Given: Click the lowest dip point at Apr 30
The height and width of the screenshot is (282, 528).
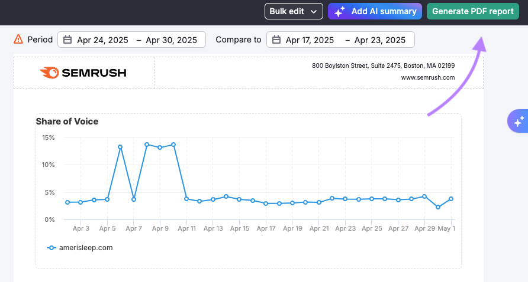Looking at the screenshot, I should point(438,207).
